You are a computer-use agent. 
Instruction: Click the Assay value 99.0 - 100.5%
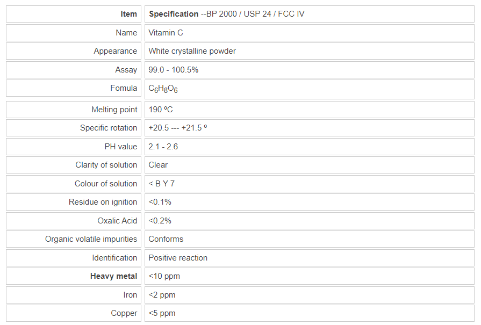pos(174,70)
